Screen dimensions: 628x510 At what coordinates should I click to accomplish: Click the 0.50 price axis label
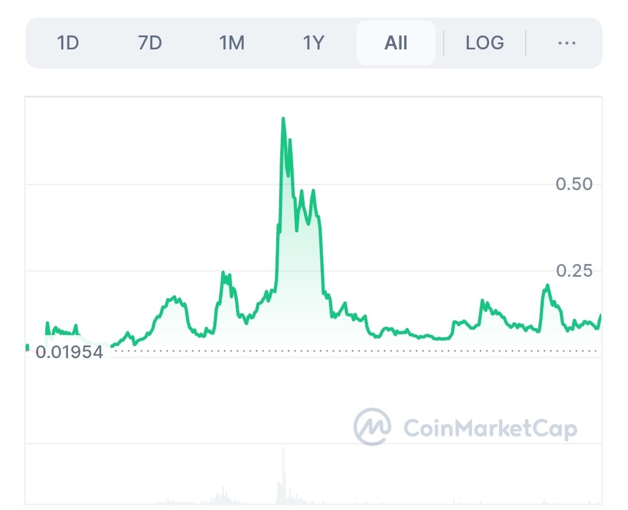[x=574, y=184]
